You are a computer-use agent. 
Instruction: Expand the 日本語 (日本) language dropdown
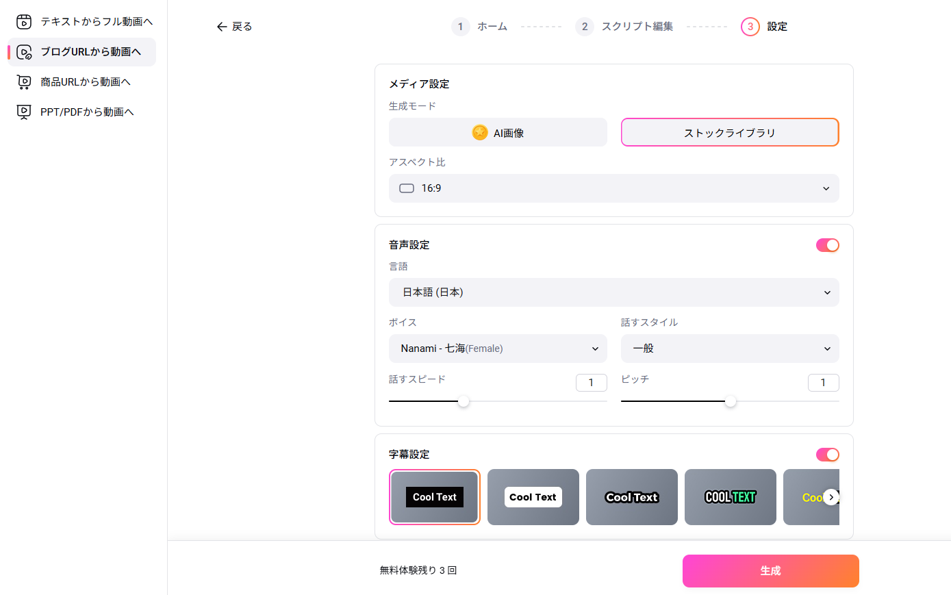(613, 292)
